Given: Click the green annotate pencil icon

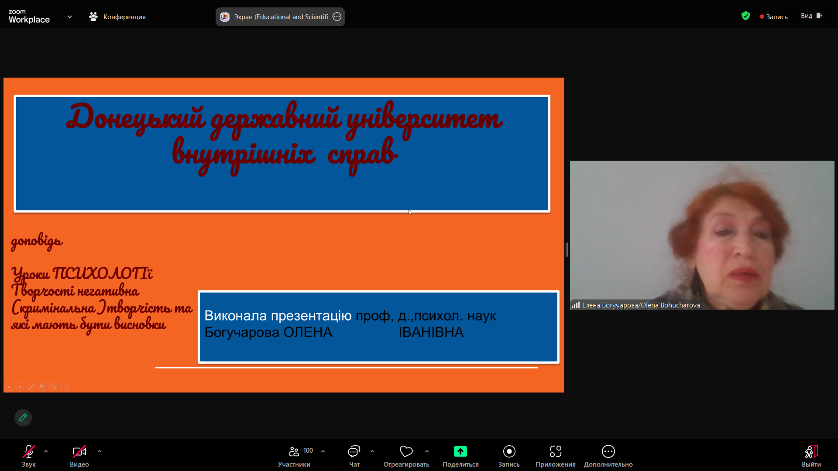Looking at the screenshot, I should 23,418.
